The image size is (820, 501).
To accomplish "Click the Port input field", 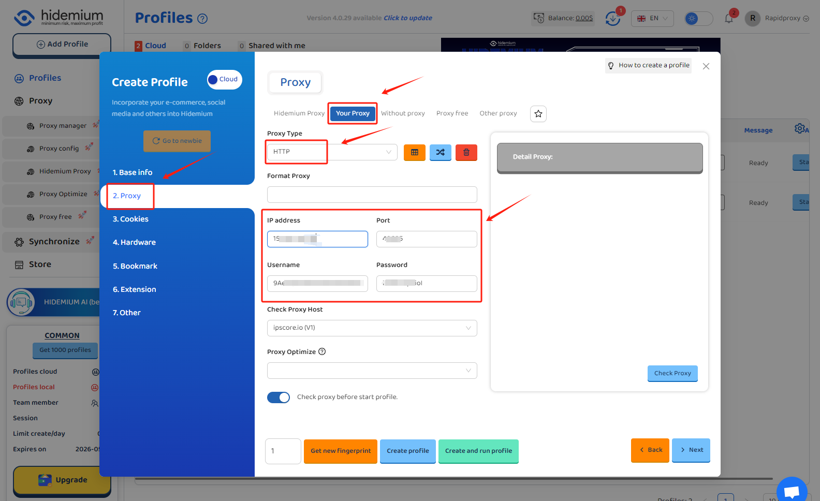I will point(427,239).
